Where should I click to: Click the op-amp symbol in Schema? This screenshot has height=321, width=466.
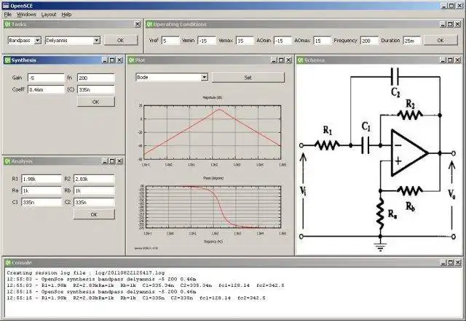coord(409,153)
